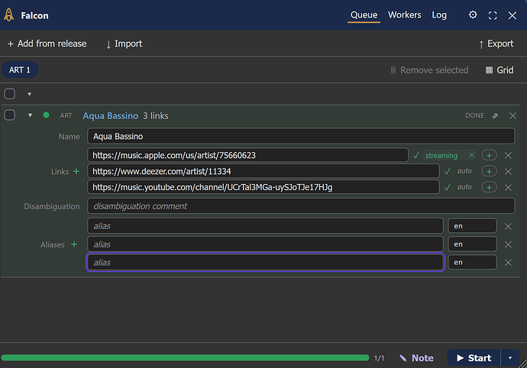527x368 pixels.
Task: Check the Aqua Bassino row checkbox
Action: 10,115
